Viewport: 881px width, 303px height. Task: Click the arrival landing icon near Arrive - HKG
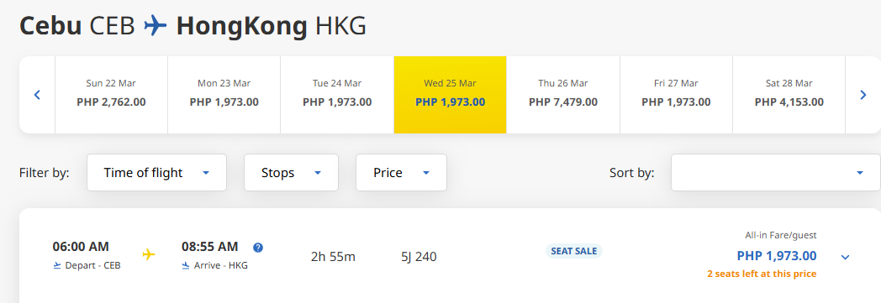coord(186,265)
